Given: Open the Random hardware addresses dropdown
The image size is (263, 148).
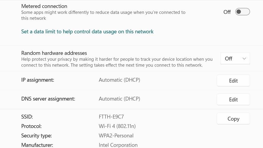Looking at the screenshot, I should pos(235,58).
